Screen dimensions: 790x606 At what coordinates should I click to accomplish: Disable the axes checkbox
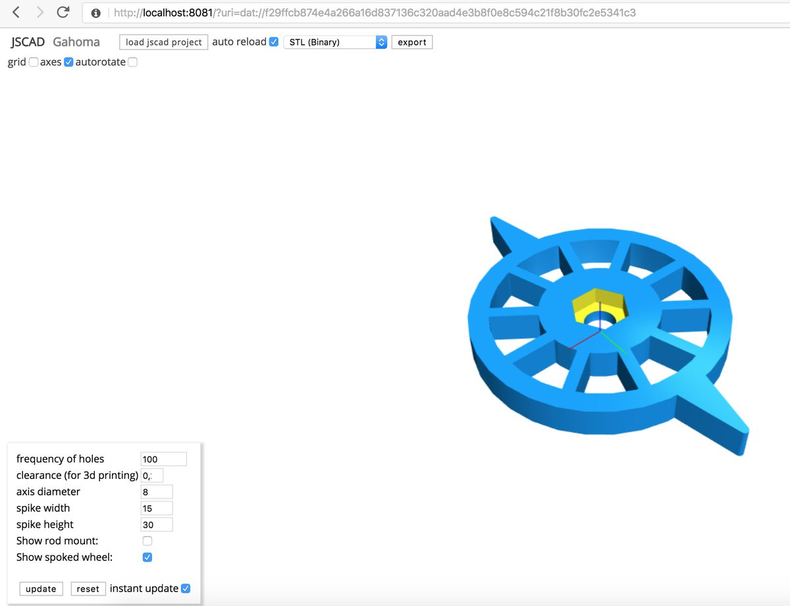68,62
